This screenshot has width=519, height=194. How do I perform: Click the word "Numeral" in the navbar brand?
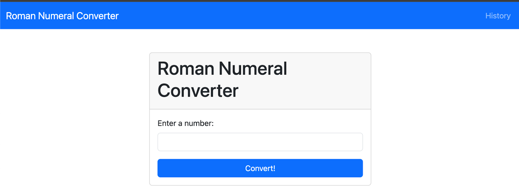point(56,16)
